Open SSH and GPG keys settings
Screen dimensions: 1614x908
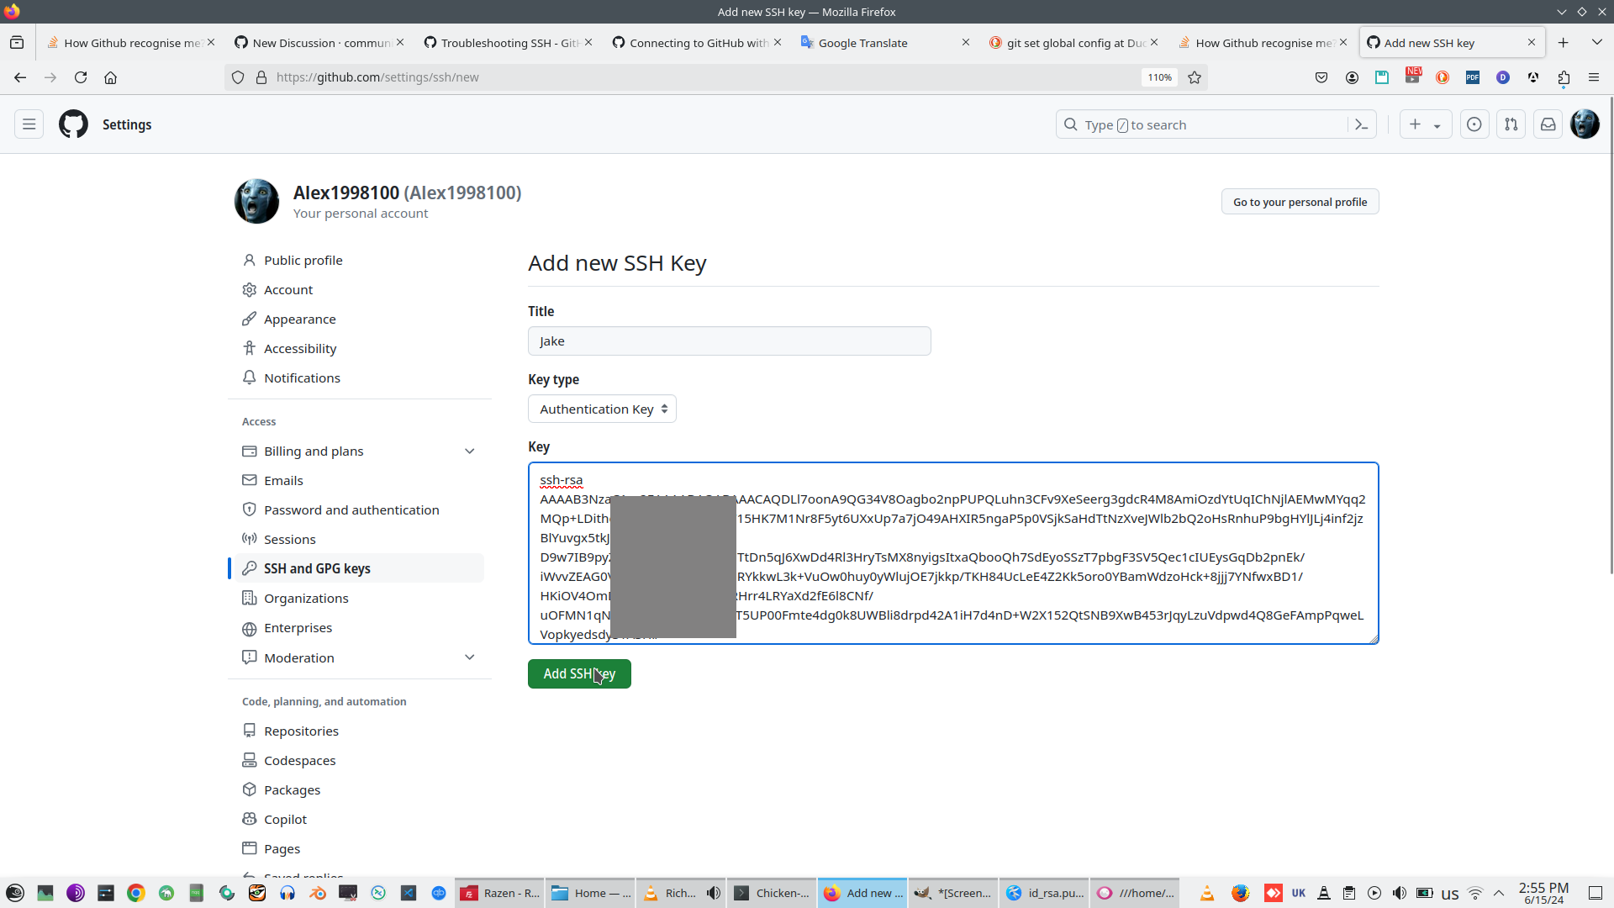[317, 569]
